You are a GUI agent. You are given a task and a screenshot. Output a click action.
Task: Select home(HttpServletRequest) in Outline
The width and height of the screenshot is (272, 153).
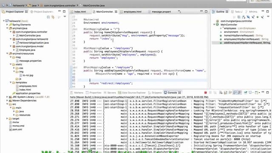tap(238, 36)
